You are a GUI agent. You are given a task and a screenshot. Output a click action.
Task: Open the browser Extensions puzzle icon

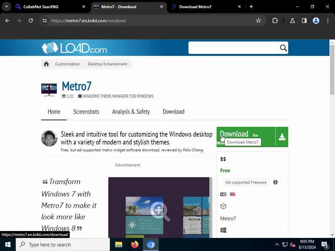[275, 21]
